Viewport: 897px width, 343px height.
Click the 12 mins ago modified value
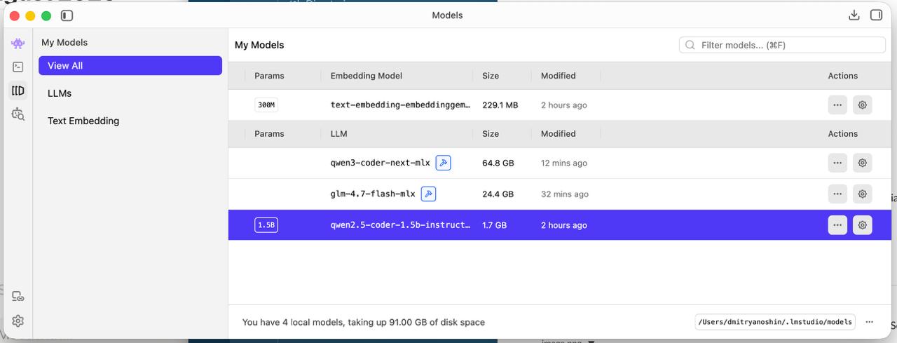[564, 163]
